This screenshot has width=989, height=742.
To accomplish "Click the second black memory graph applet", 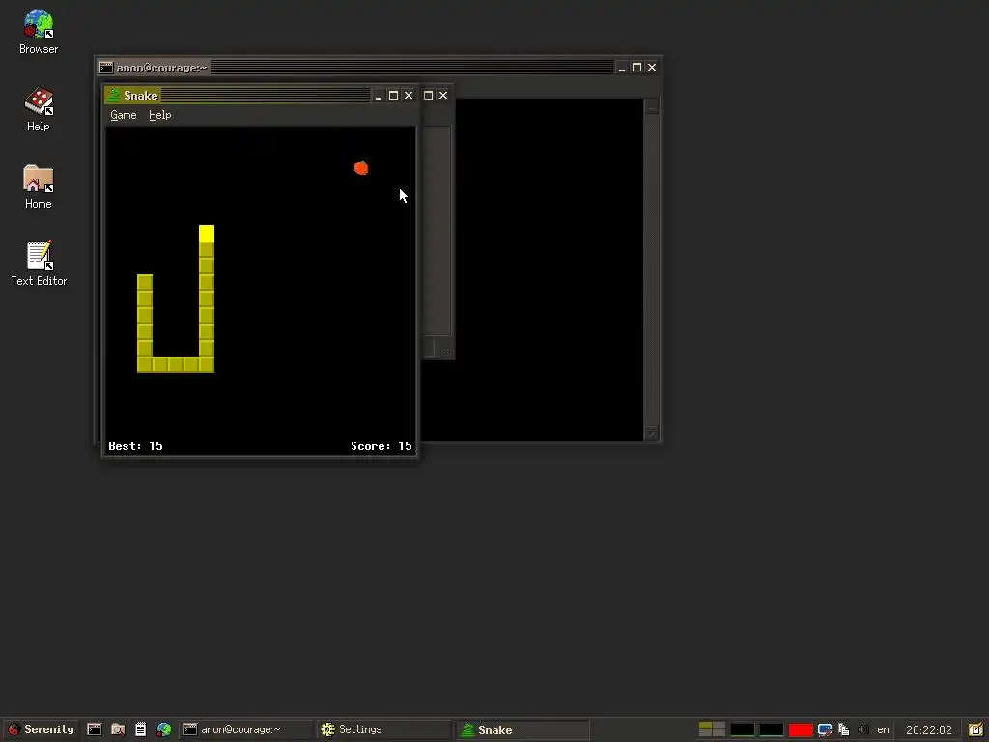I will (772, 729).
